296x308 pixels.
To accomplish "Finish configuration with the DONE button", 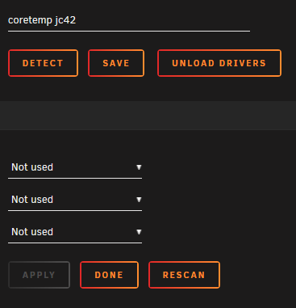I will pyautogui.click(x=110, y=275).
